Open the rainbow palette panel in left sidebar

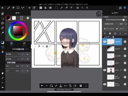2,52
